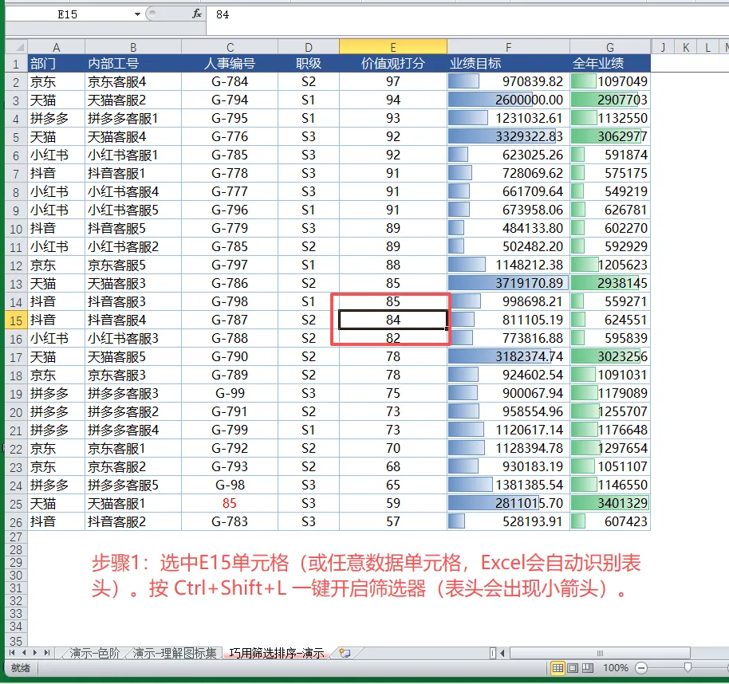Screen dimensions: 729x684
Task: Select highlighted column E header
Action: click(x=393, y=47)
